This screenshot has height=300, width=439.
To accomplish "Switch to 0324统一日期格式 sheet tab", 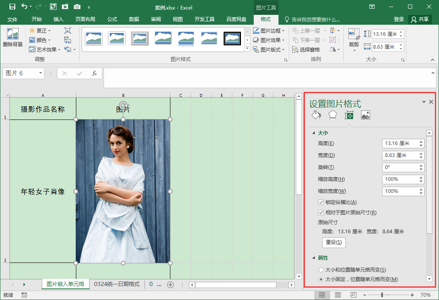I will click(x=117, y=284).
